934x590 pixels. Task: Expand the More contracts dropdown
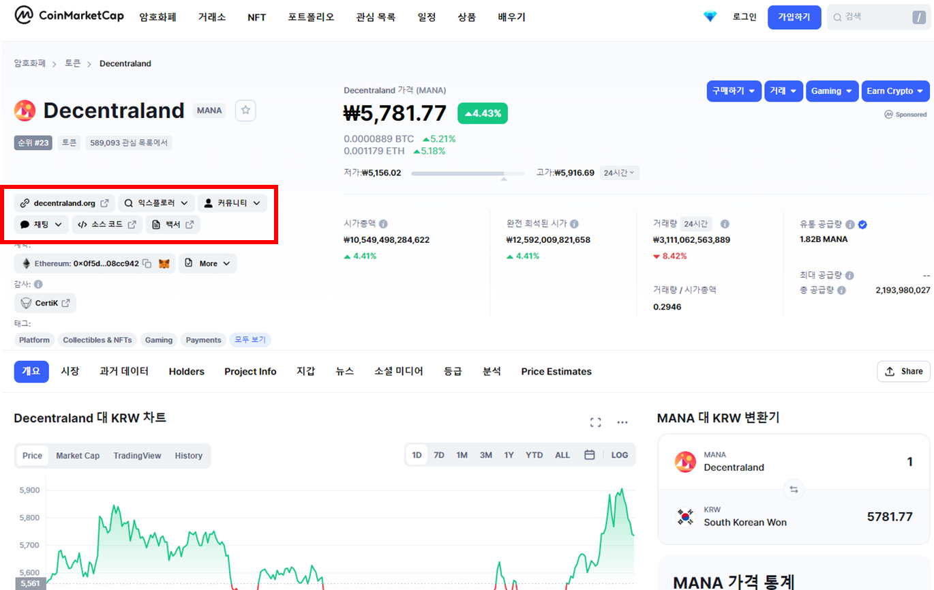[208, 263]
